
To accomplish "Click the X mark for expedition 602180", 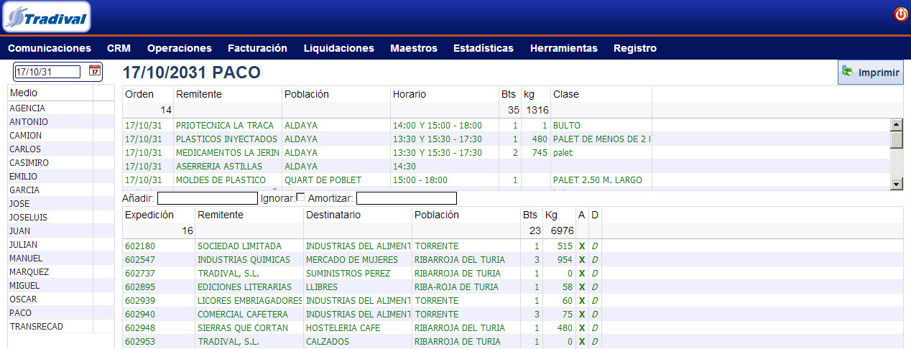I will click(x=582, y=246).
